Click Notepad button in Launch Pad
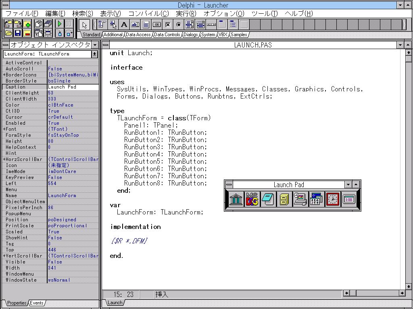413x309 pixels. [268, 199]
